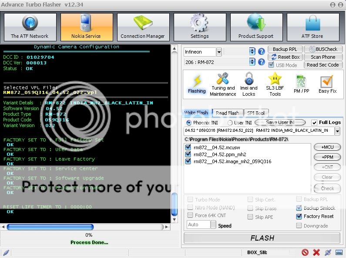Open Imei and Locks padlock
This screenshot has width=346, height=258.
249,84
